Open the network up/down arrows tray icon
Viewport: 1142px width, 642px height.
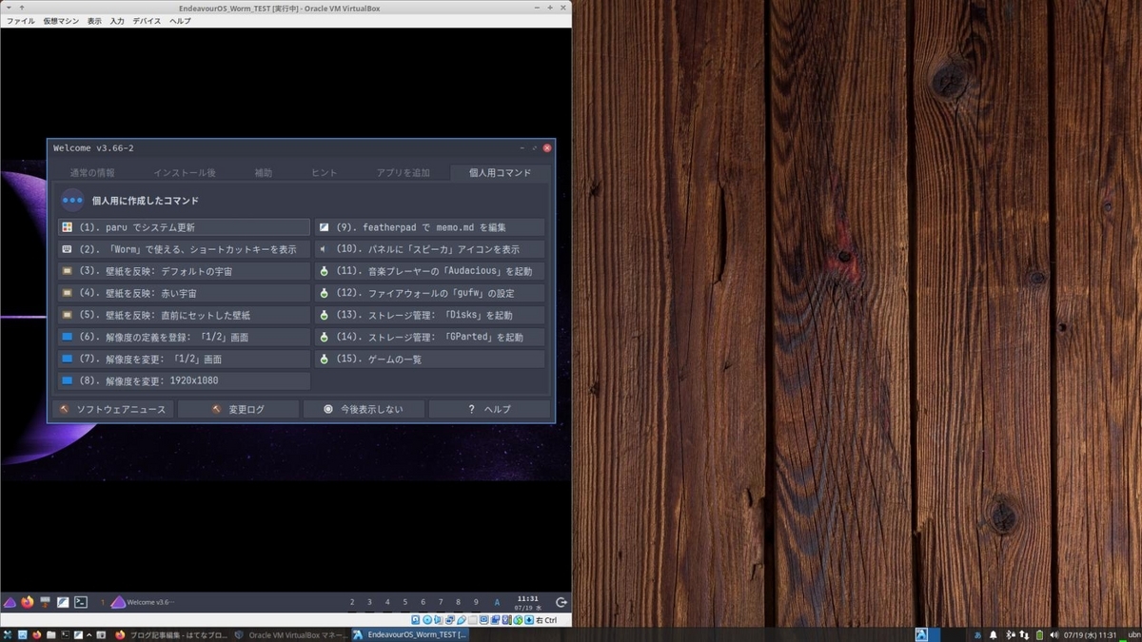[x=1023, y=634]
